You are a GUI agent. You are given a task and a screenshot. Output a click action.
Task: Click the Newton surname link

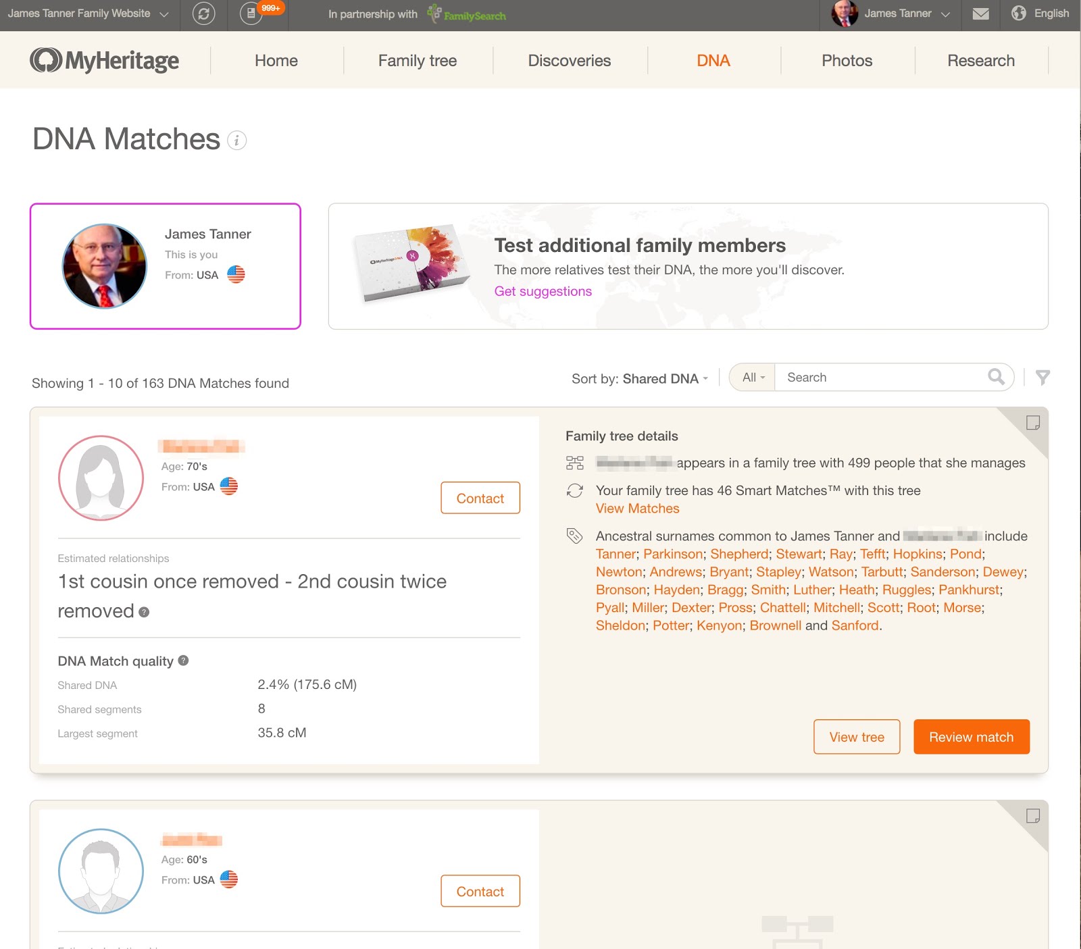pos(619,572)
